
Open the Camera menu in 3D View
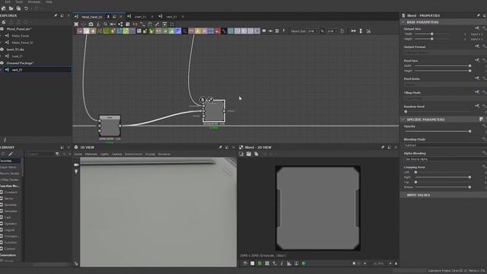(116, 154)
